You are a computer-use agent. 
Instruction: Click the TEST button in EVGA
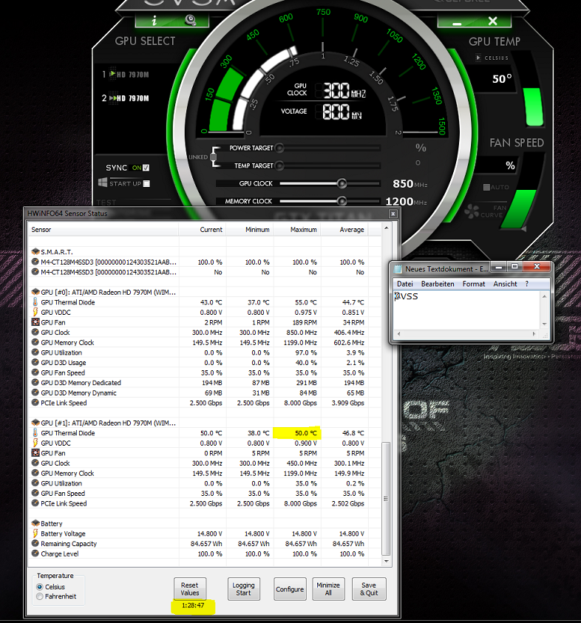click(106, 202)
